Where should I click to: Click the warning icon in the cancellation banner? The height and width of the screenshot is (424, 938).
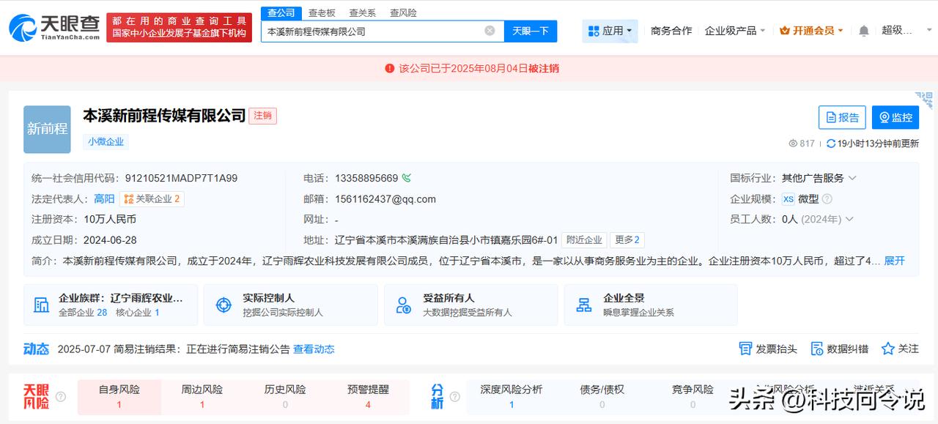(x=390, y=68)
